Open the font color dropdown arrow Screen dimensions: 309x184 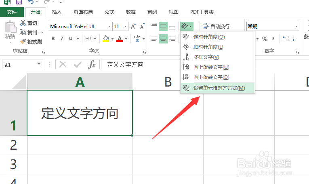[x=126, y=39]
